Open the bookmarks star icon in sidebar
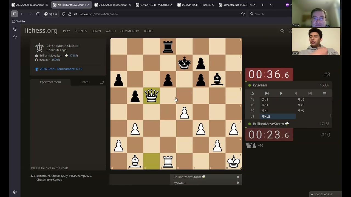 click(15, 37)
